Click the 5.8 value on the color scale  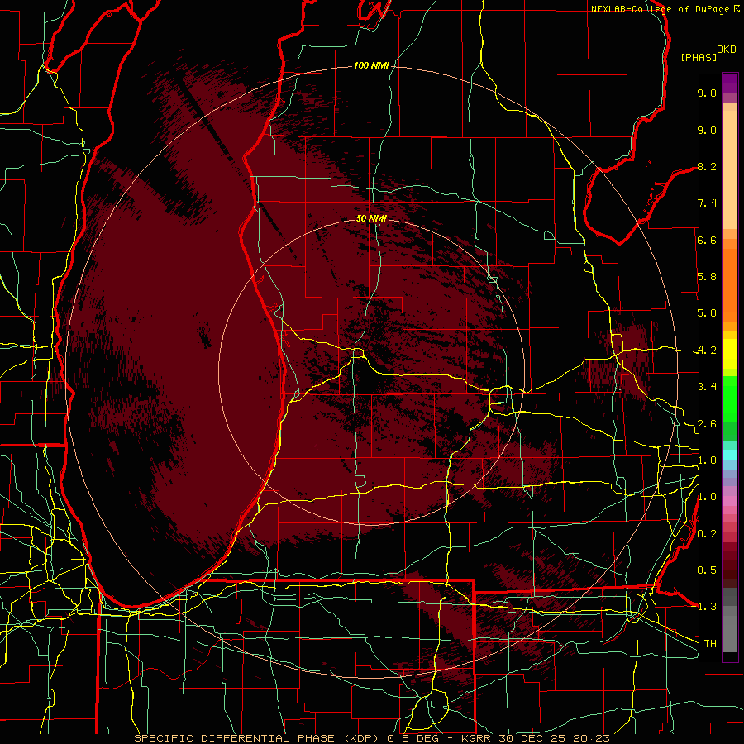pyautogui.click(x=707, y=277)
